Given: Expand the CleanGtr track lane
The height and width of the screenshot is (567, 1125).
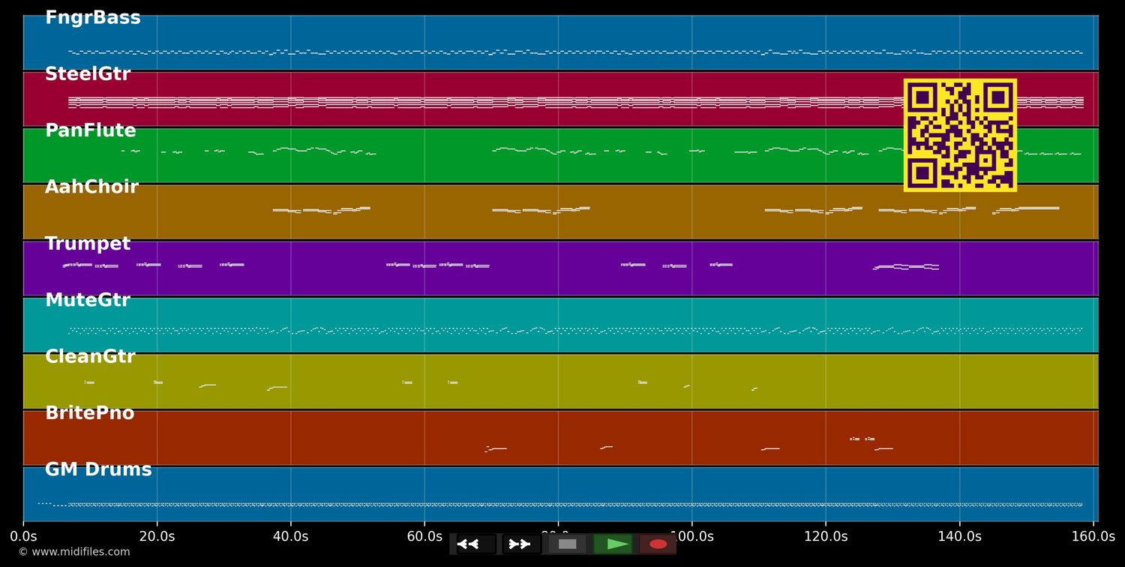Looking at the screenshot, I should click(x=90, y=356).
